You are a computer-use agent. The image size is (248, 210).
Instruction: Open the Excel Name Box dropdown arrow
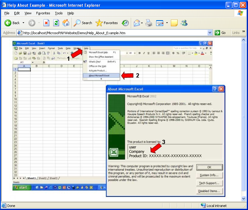33,63
